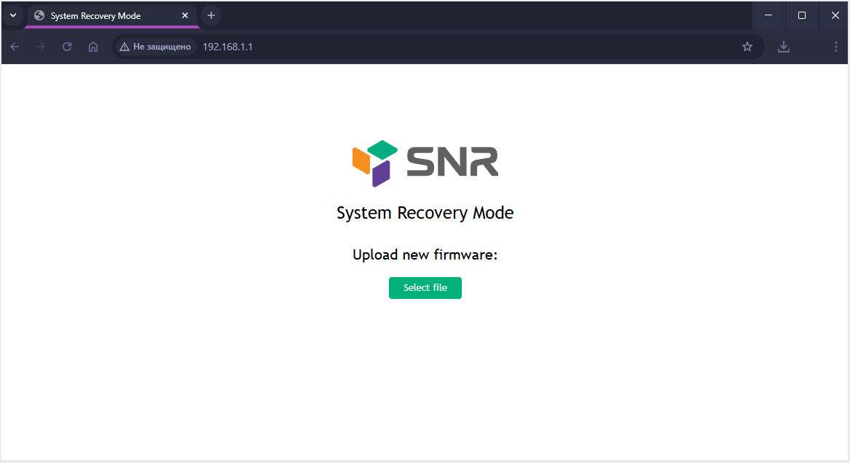This screenshot has height=463, width=850.
Task: Close the System Recovery Mode tab
Action: [x=186, y=15]
